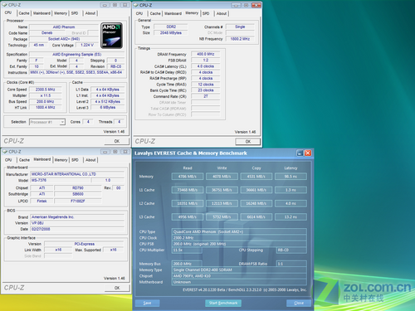The image size is (415, 311).
Task: Select SPD tab in the CPU-Z Mainboard window
Action: tap(75, 160)
